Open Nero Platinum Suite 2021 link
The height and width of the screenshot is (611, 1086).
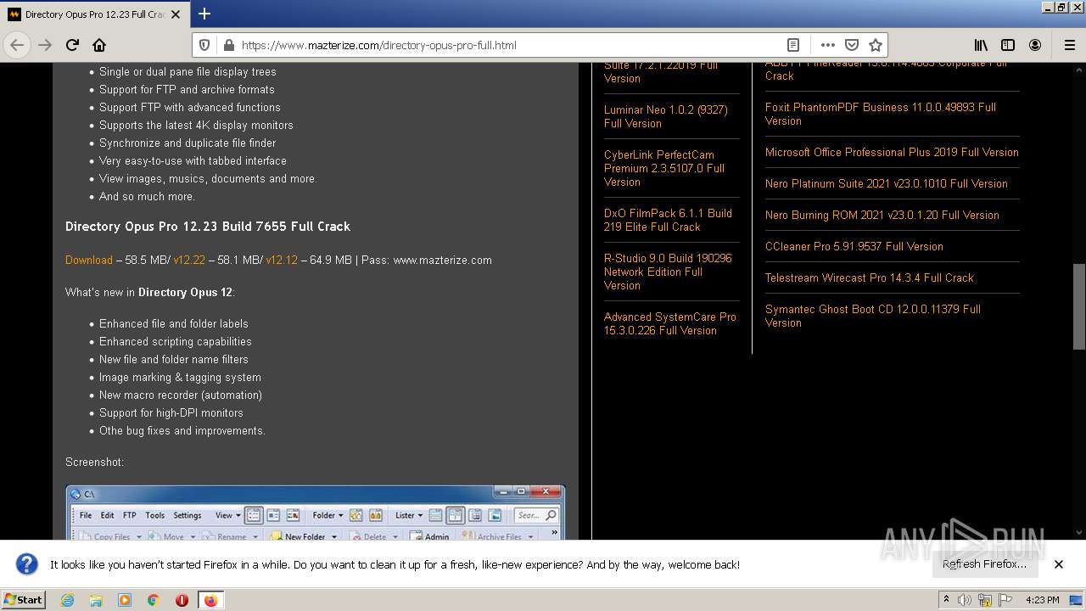click(x=887, y=183)
